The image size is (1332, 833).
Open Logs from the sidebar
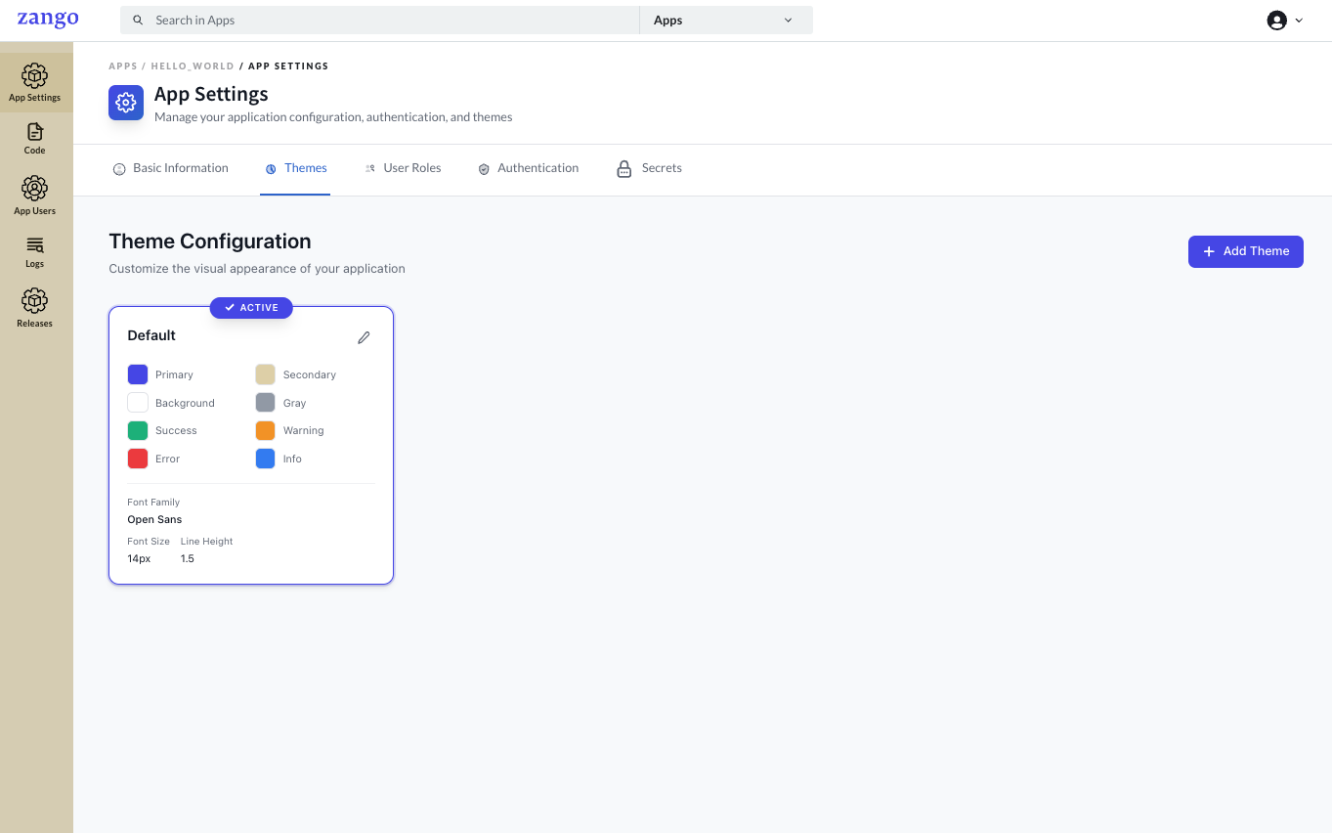pyautogui.click(x=35, y=251)
